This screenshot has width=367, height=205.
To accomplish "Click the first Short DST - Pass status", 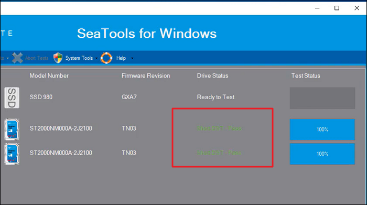I will tap(219, 128).
